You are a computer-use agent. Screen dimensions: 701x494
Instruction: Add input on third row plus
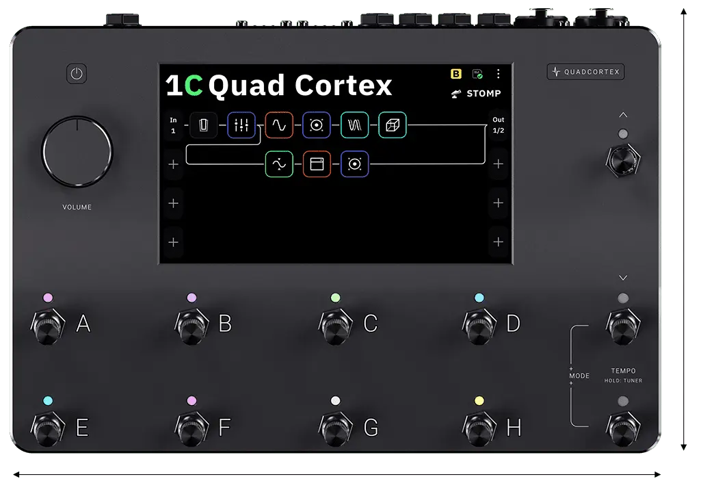(174, 203)
